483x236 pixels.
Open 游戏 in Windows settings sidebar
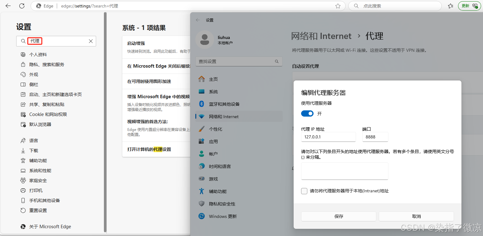coord(239,179)
